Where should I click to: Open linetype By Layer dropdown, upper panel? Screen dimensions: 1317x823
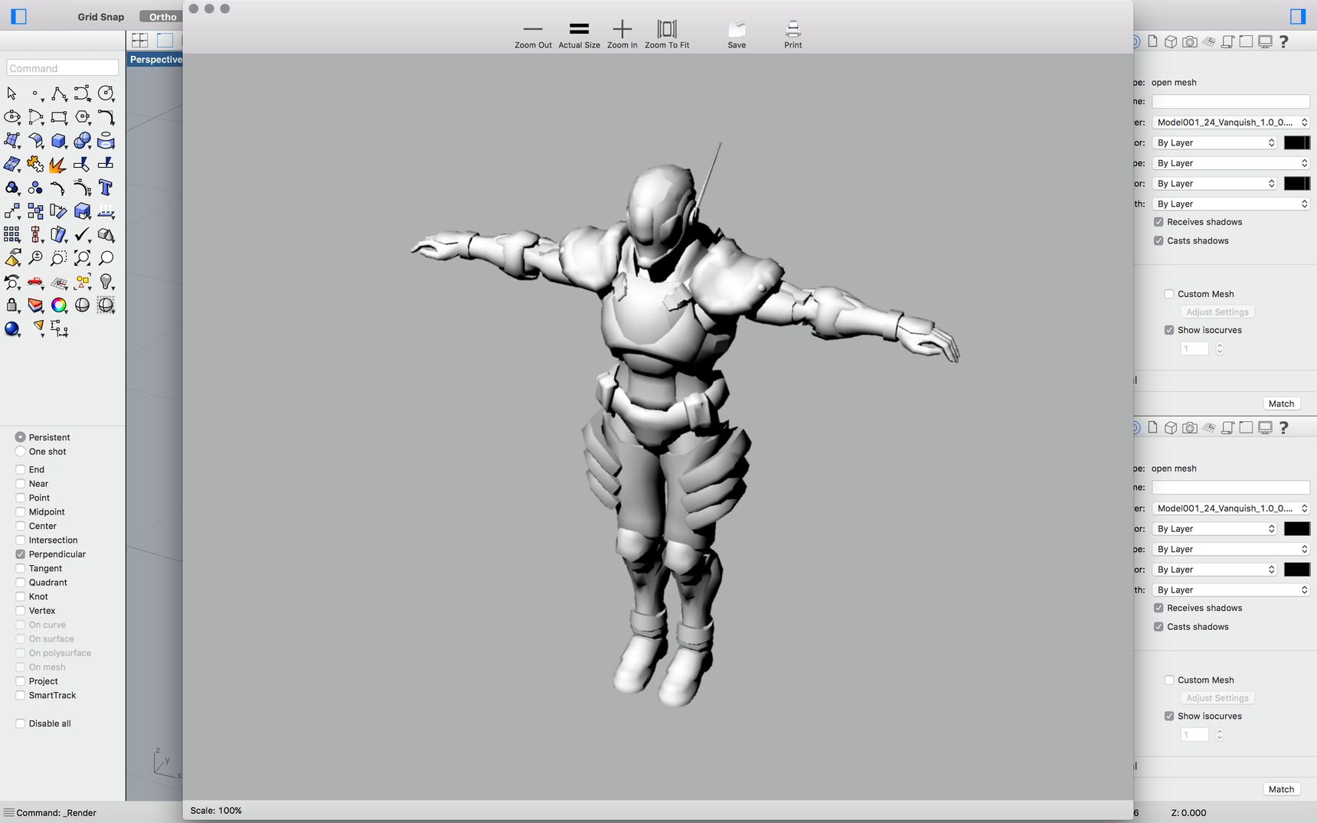(x=1230, y=163)
